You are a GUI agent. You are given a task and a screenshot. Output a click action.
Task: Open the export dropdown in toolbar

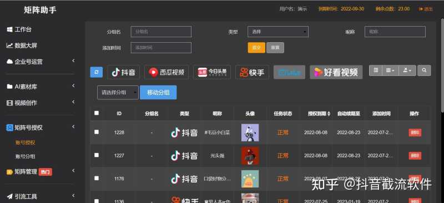407,70
